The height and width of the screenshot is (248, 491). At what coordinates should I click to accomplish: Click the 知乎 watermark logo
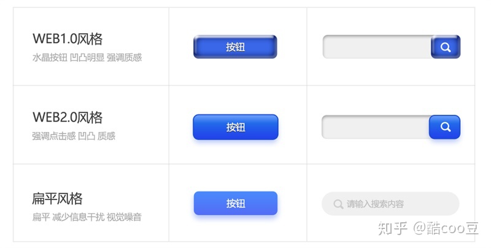click(392, 228)
